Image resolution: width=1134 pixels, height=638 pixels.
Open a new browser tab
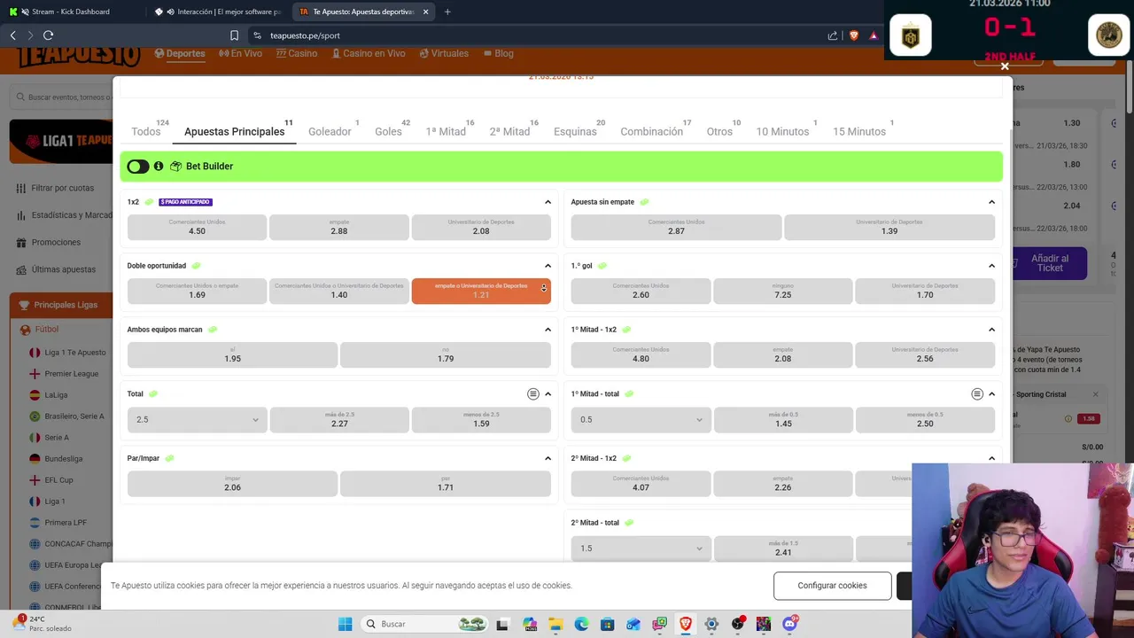coord(447,12)
